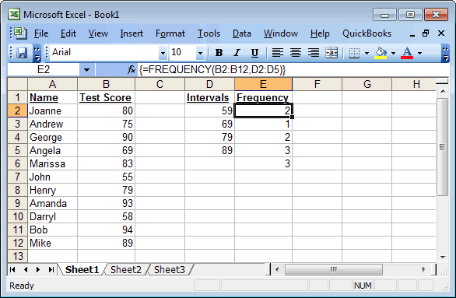The image size is (456, 298).
Task: Select the cell containing Darryl
Action: [52, 216]
